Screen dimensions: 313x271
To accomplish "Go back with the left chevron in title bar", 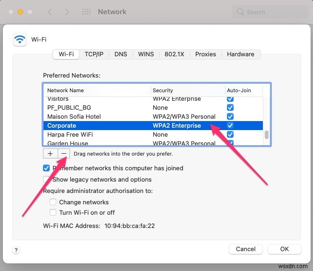I will (50, 12).
